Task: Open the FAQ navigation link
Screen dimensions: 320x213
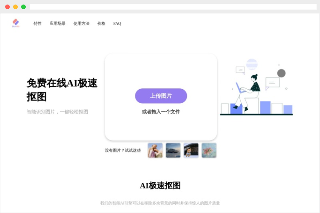Action: pos(117,24)
